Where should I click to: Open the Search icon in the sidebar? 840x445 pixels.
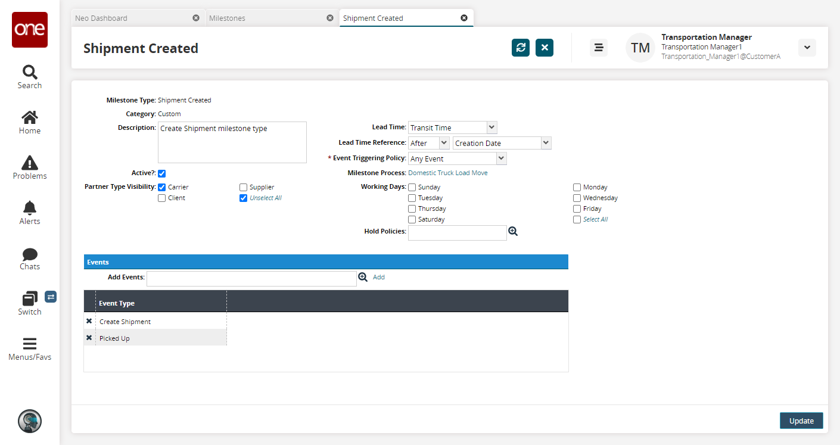click(30, 77)
